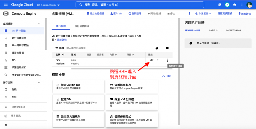The width and height of the screenshot is (256, 129).
Task: Switch to the PERMISSIONS tab
Action: pos(192,30)
